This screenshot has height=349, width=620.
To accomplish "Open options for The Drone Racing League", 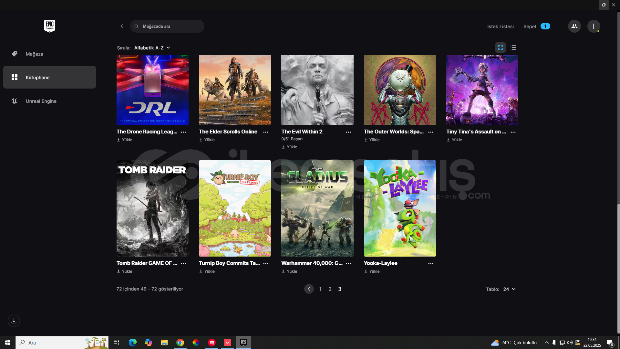I will 183,132.
